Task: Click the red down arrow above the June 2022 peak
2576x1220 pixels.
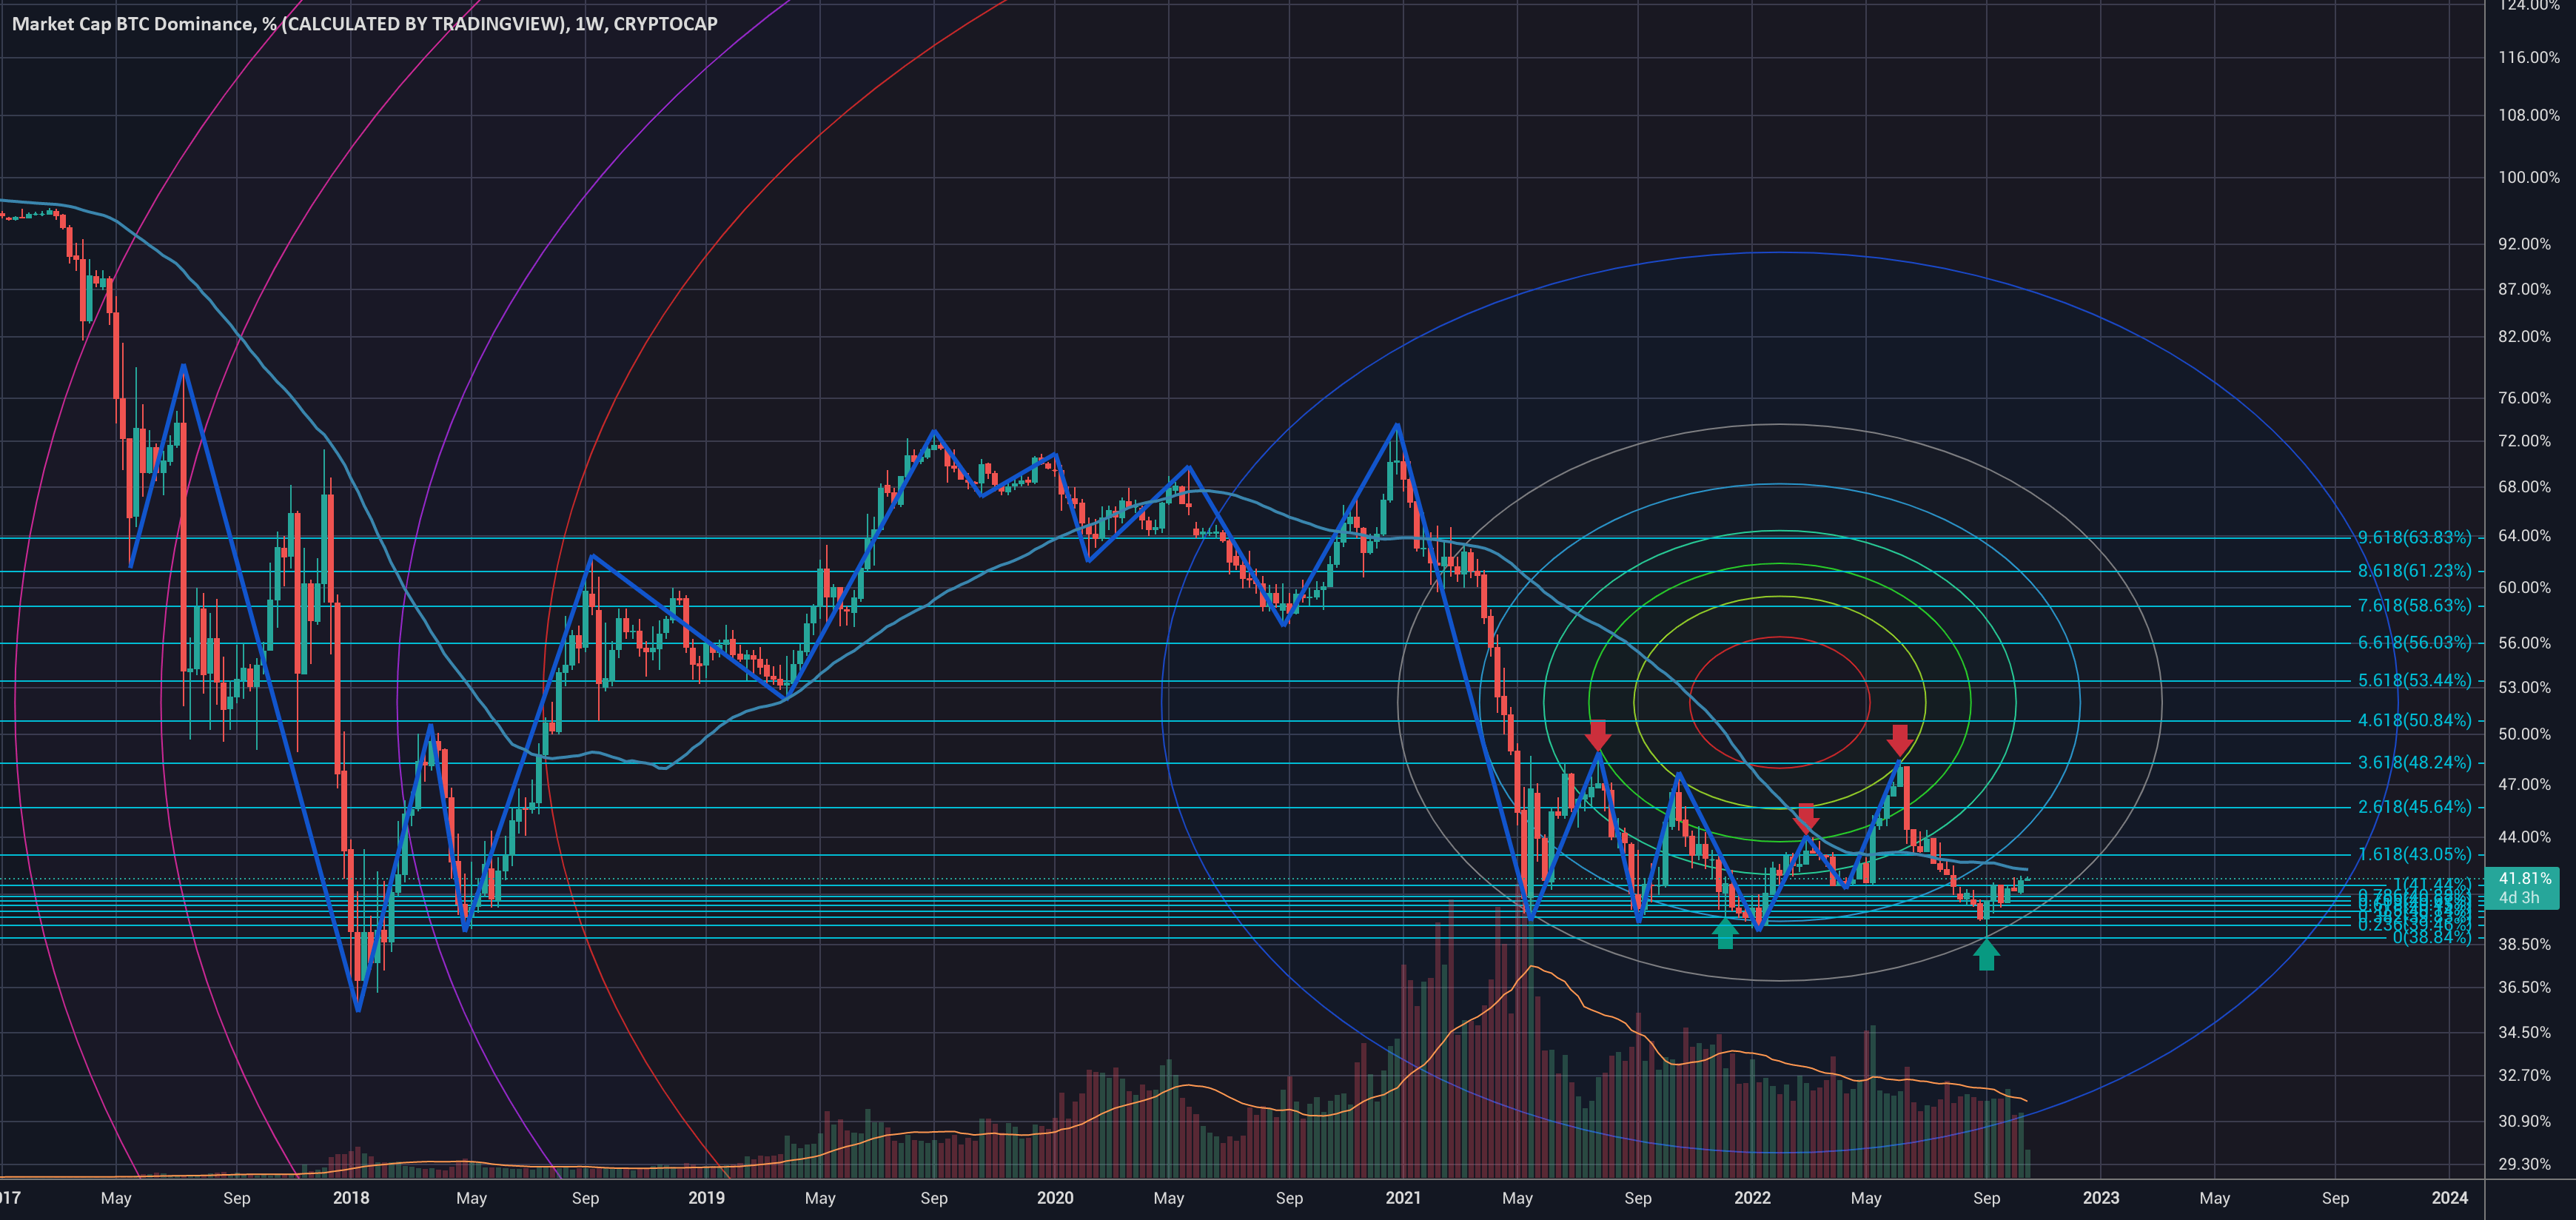Action: tap(1900, 740)
